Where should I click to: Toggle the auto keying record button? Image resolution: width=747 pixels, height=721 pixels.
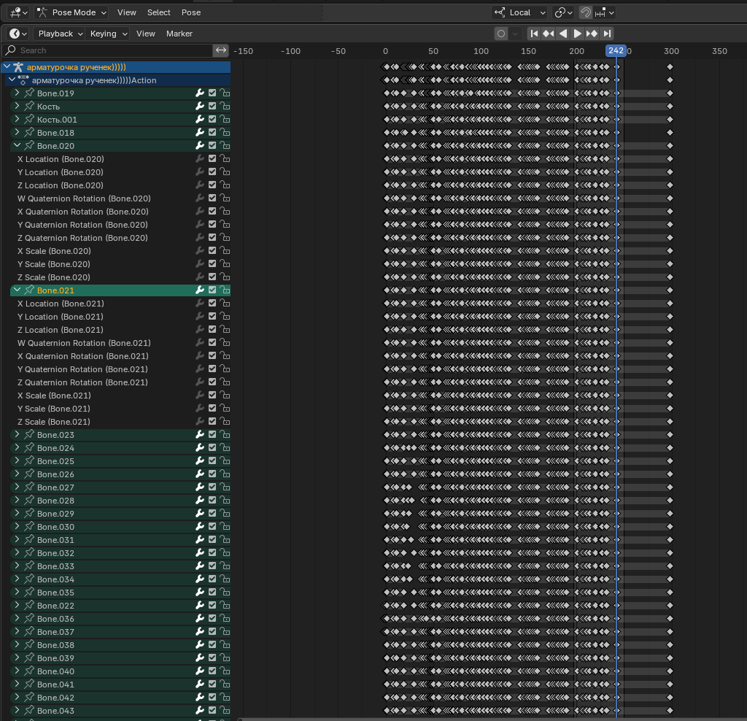(501, 34)
